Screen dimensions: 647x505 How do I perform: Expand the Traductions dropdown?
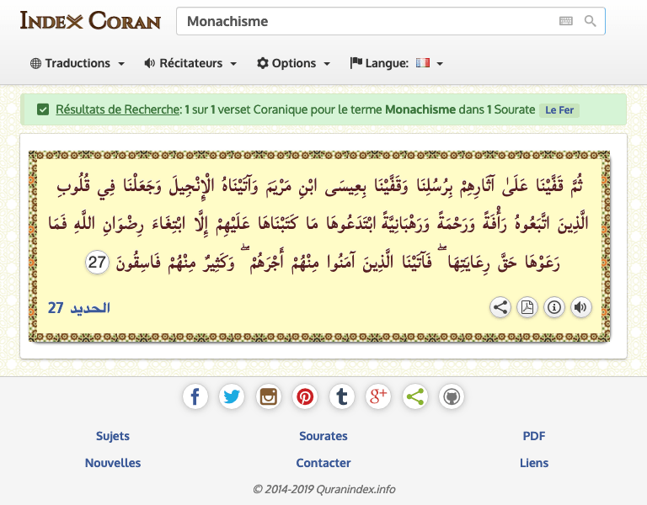[x=78, y=63]
